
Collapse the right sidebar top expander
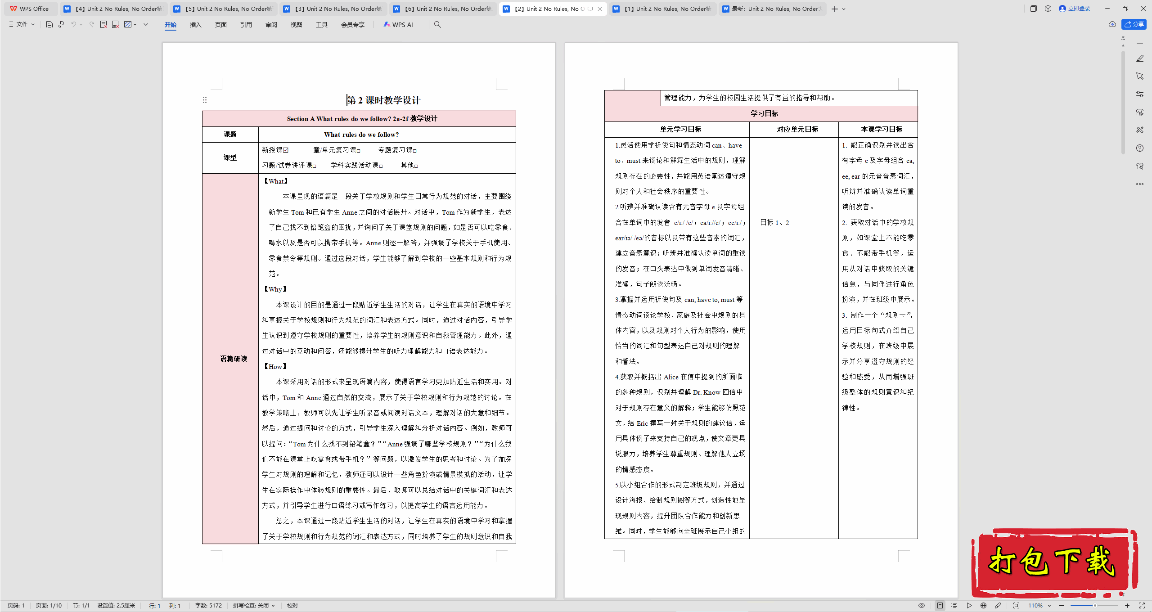(1140, 44)
